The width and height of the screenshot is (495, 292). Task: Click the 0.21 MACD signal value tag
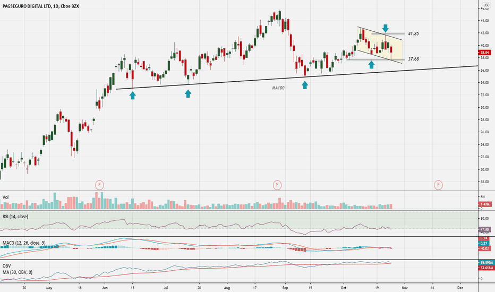click(484, 243)
